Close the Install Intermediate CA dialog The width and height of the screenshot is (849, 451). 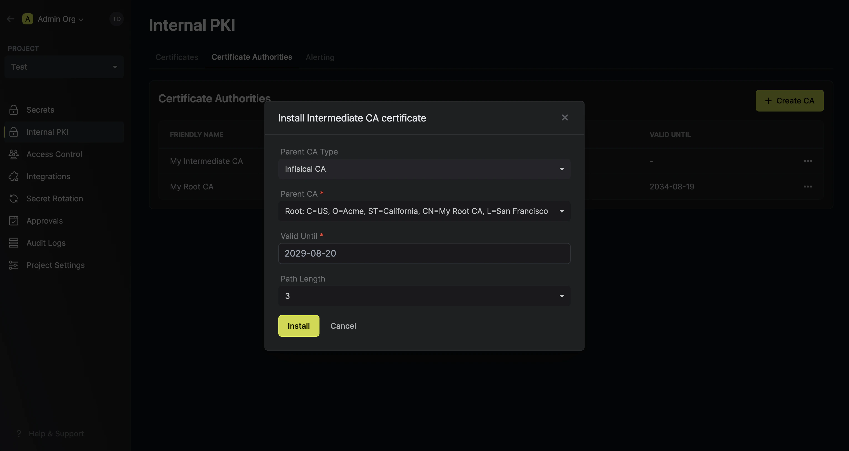(x=565, y=118)
